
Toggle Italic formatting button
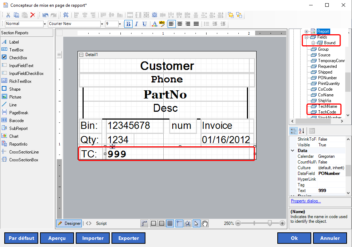[136, 24]
